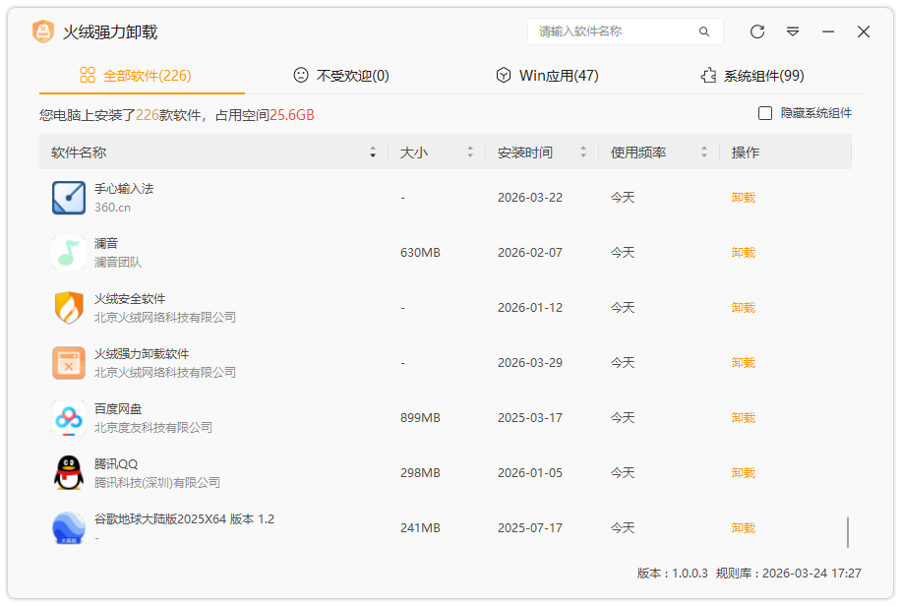Click 卸载 for 百度网盘

pos(744,418)
